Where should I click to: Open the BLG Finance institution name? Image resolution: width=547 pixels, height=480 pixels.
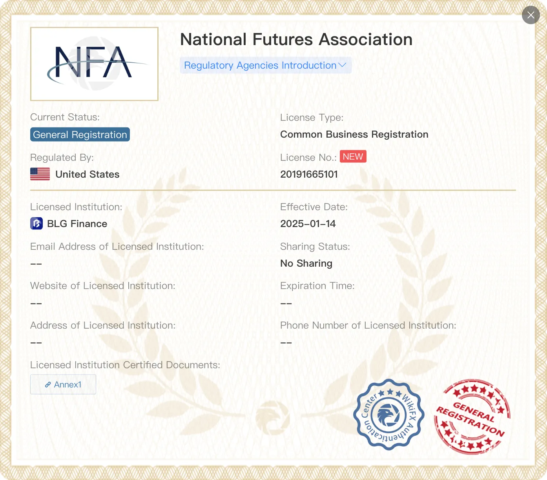[77, 224]
